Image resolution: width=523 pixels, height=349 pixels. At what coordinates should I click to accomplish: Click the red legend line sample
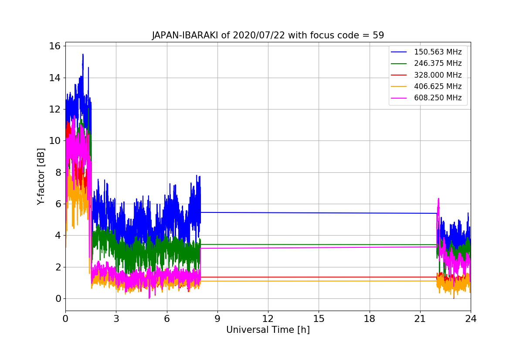(x=399, y=75)
